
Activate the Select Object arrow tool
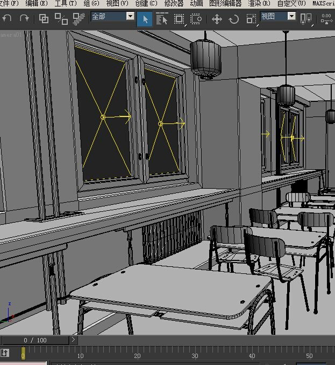pyautogui.click(x=145, y=19)
